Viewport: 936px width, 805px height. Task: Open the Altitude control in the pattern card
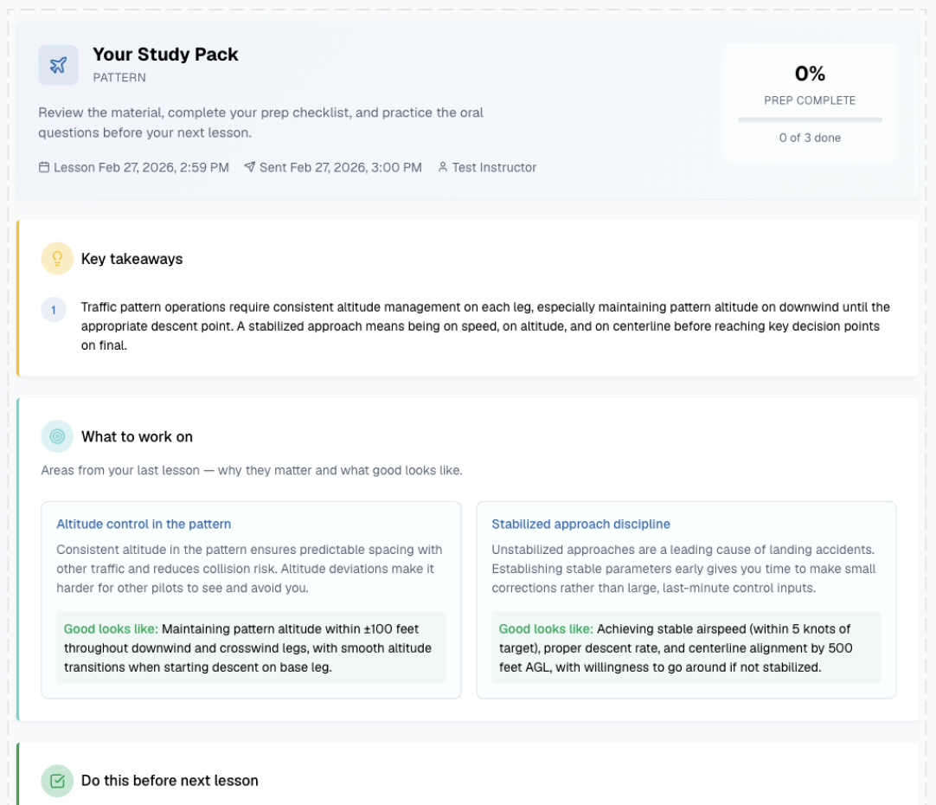251,597
